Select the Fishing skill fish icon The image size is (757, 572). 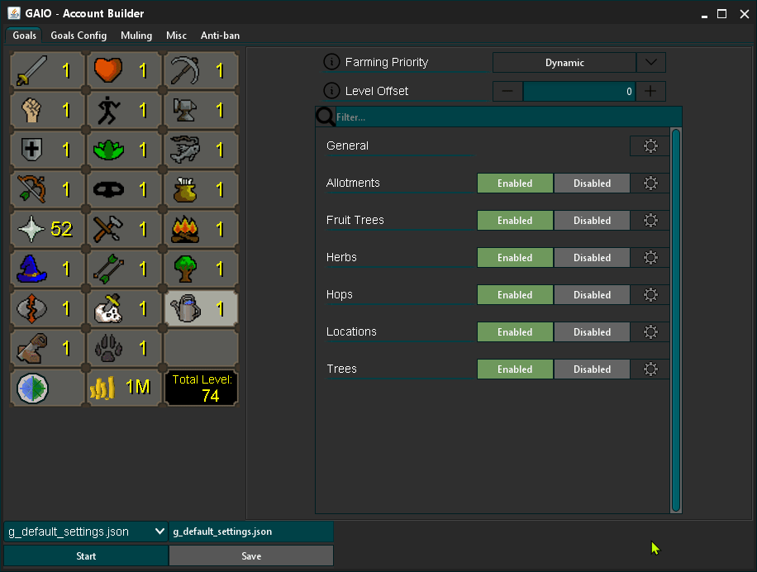tap(185, 149)
